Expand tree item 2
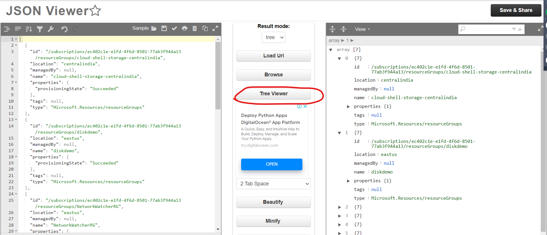The width and height of the screenshot is (547, 235). 339,207
